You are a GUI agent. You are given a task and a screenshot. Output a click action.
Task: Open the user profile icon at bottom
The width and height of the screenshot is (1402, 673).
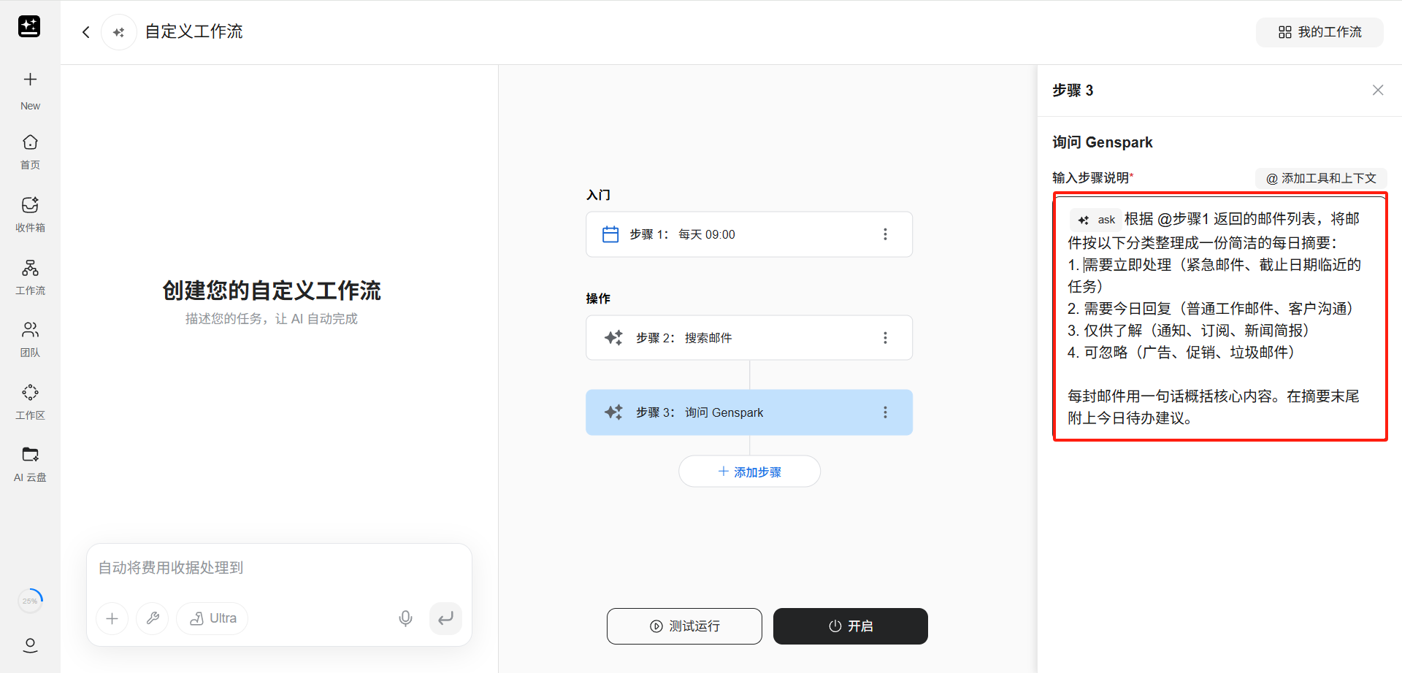click(x=30, y=645)
